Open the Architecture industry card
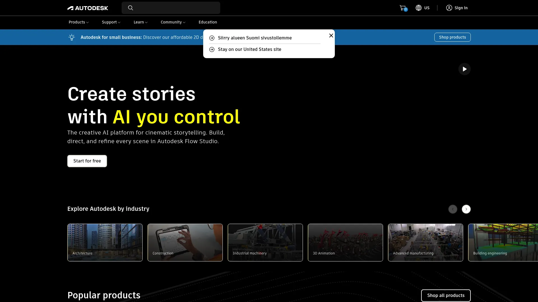The height and width of the screenshot is (302, 538). pyautogui.click(x=105, y=242)
